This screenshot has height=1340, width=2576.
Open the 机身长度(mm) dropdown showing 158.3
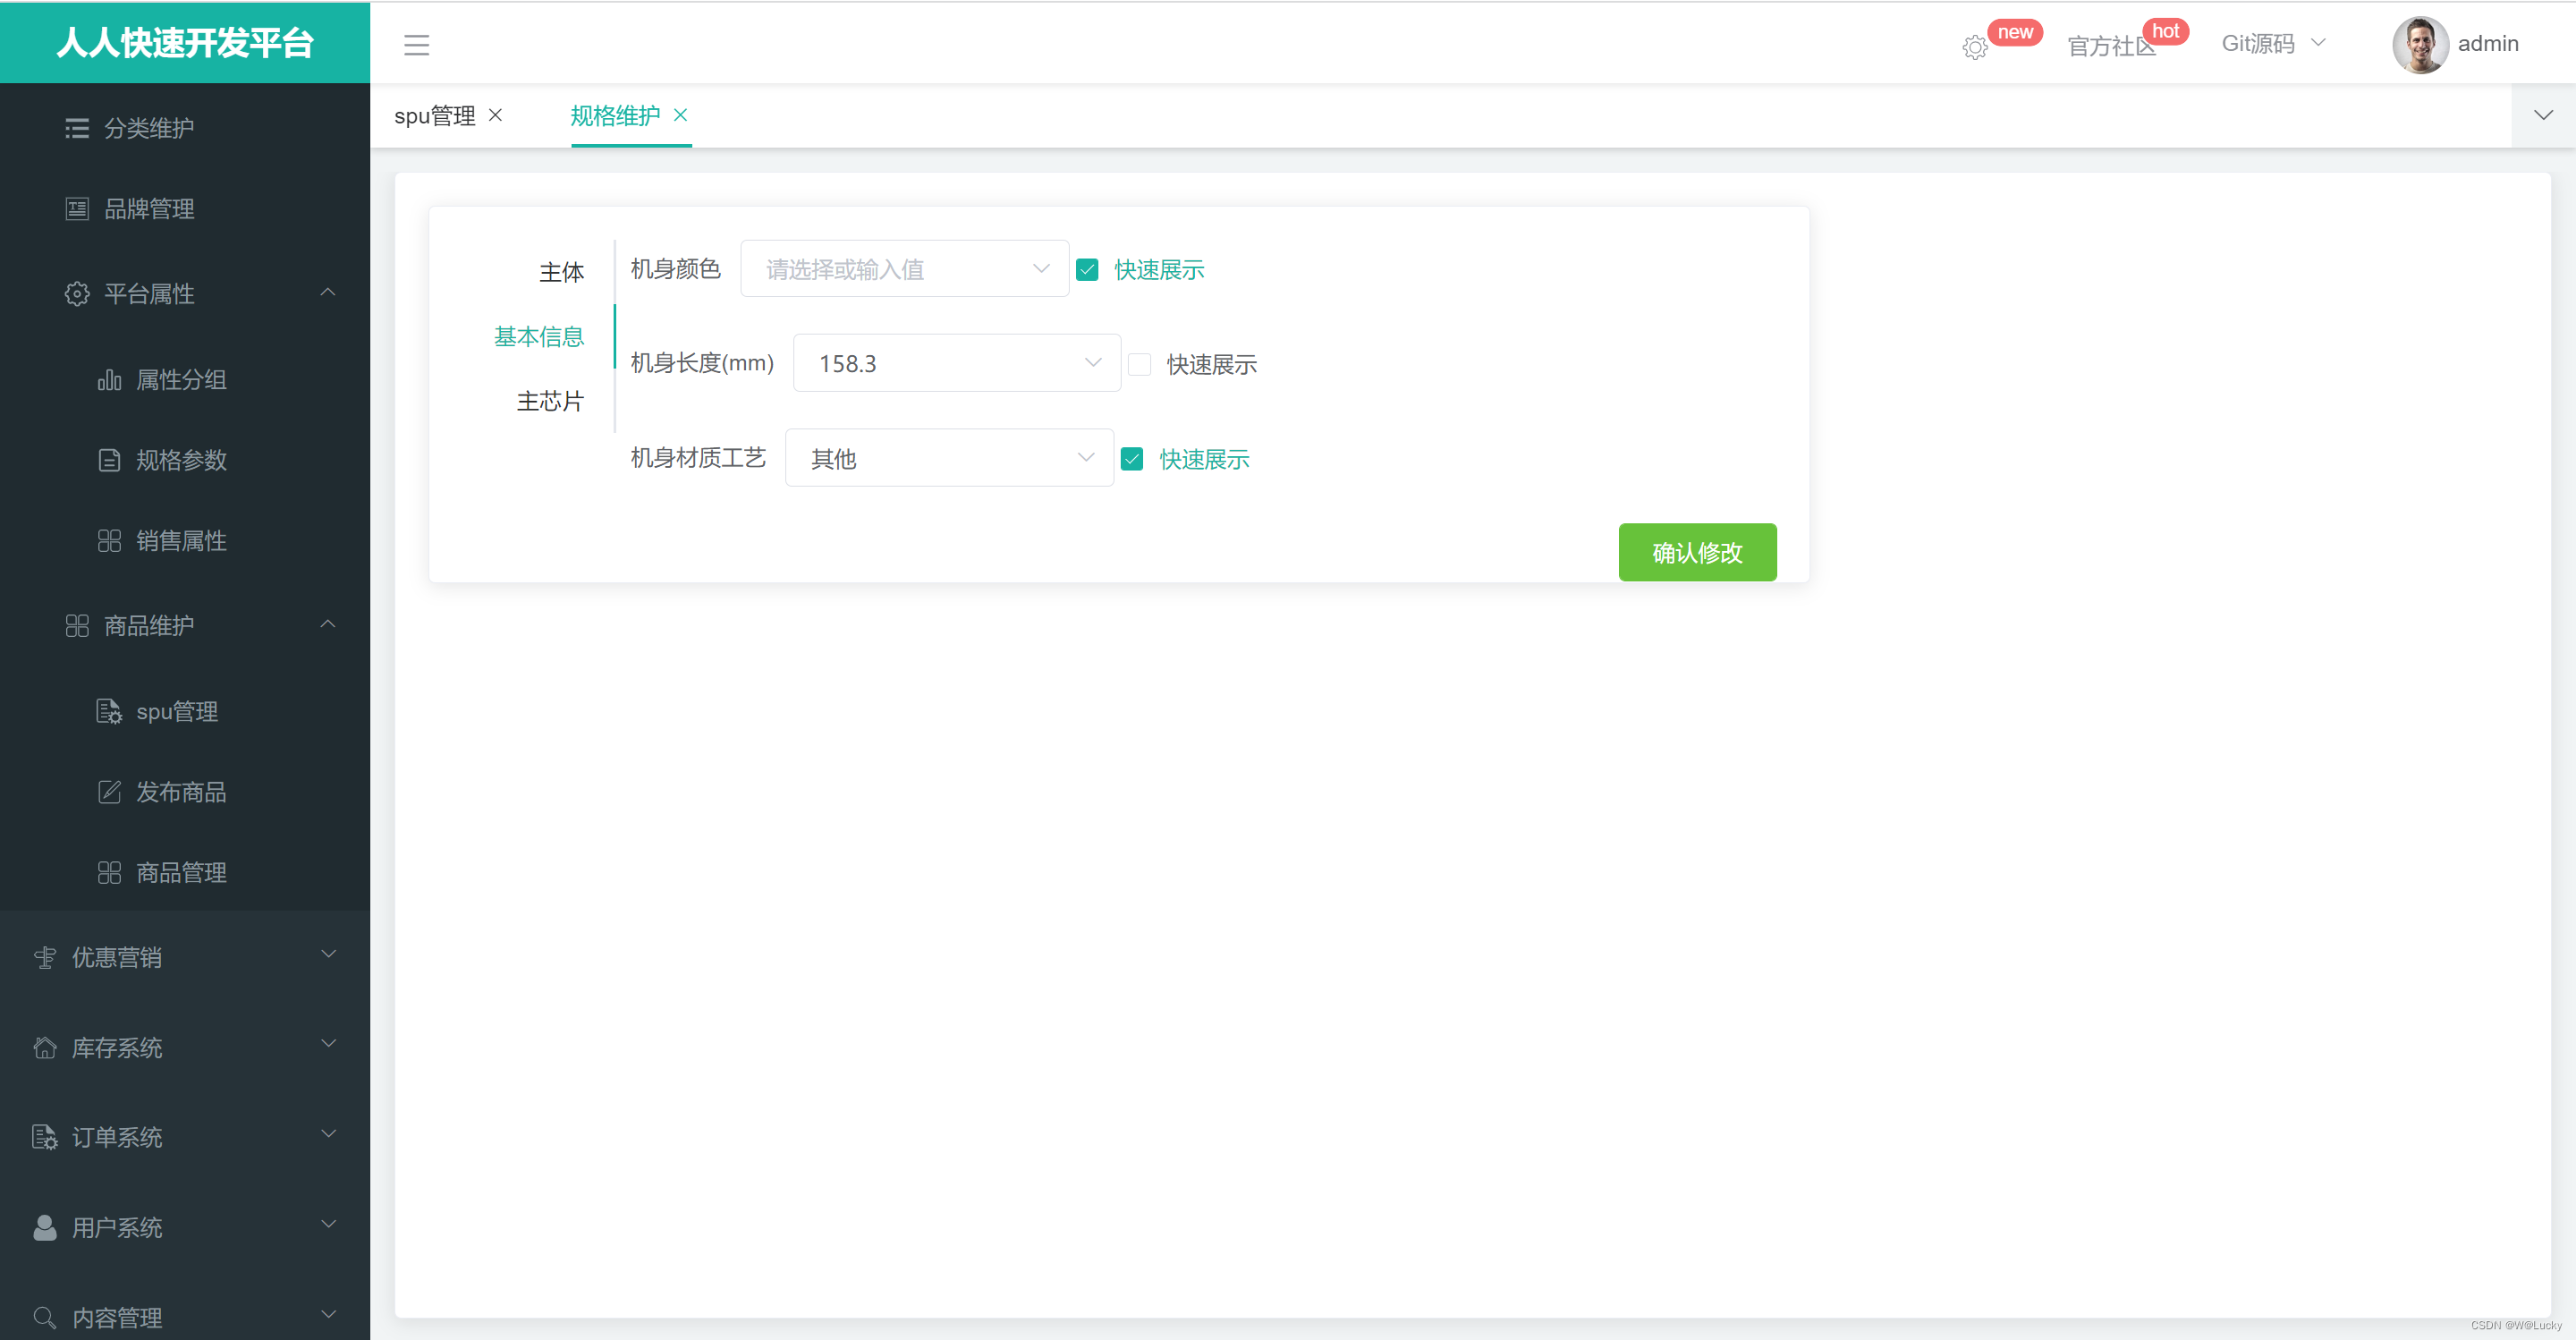pyautogui.click(x=956, y=363)
